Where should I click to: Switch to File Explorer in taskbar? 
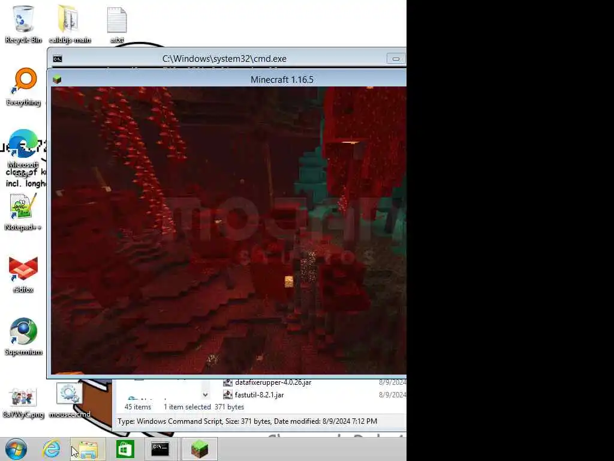(x=88, y=449)
